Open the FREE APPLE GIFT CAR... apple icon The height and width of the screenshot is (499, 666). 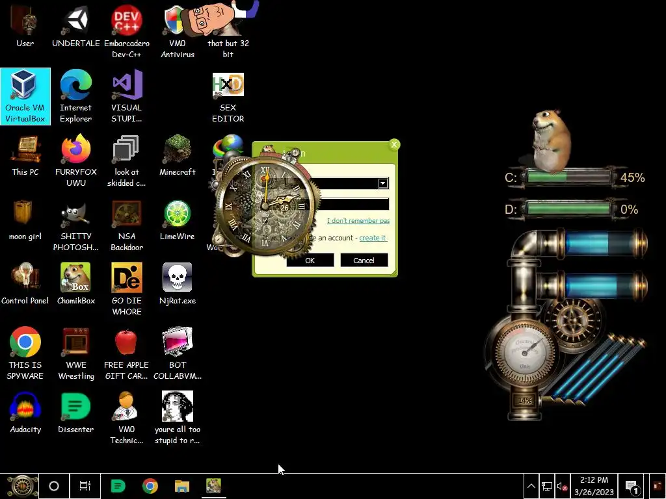click(x=127, y=353)
